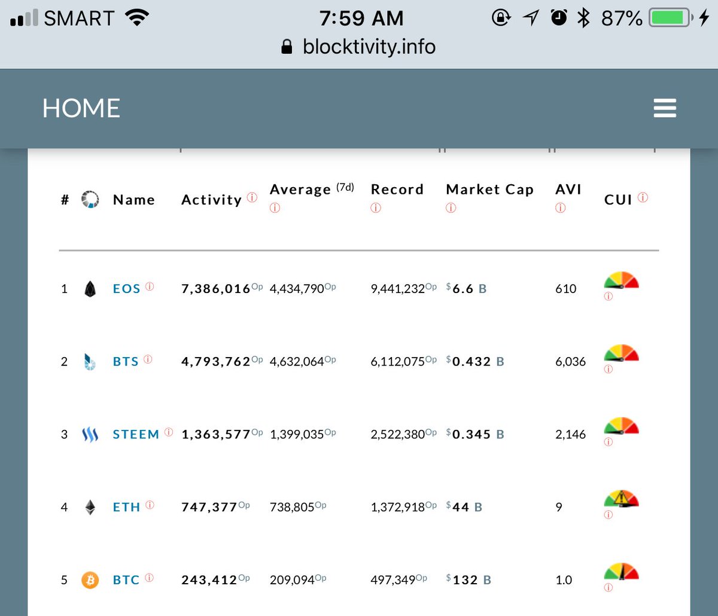Sort by the Market Cap column header
Viewport: 718px width, 616px height.
click(x=489, y=190)
